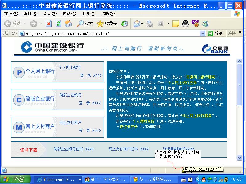Open the History clock icon

pyautogui.click(x=125, y=24)
